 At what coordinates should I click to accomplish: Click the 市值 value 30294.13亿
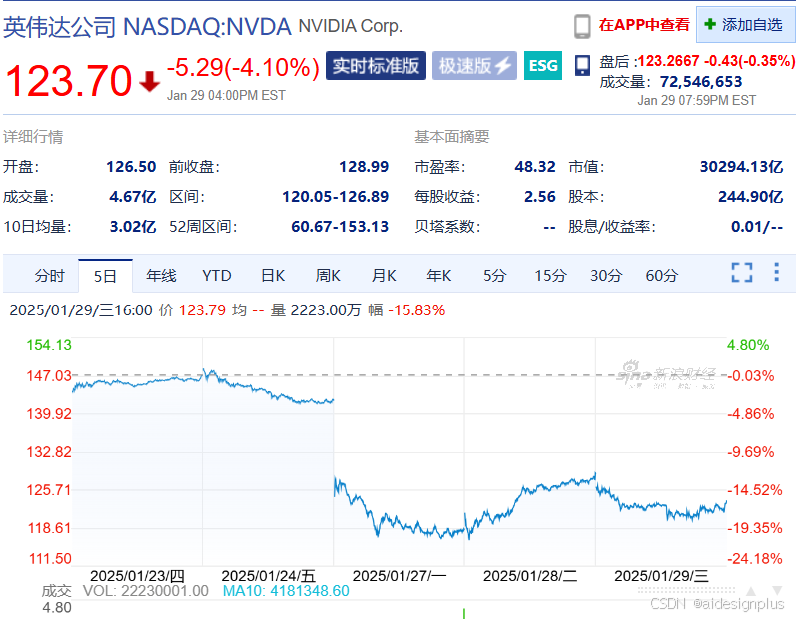pyautogui.click(x=741, y=167)
